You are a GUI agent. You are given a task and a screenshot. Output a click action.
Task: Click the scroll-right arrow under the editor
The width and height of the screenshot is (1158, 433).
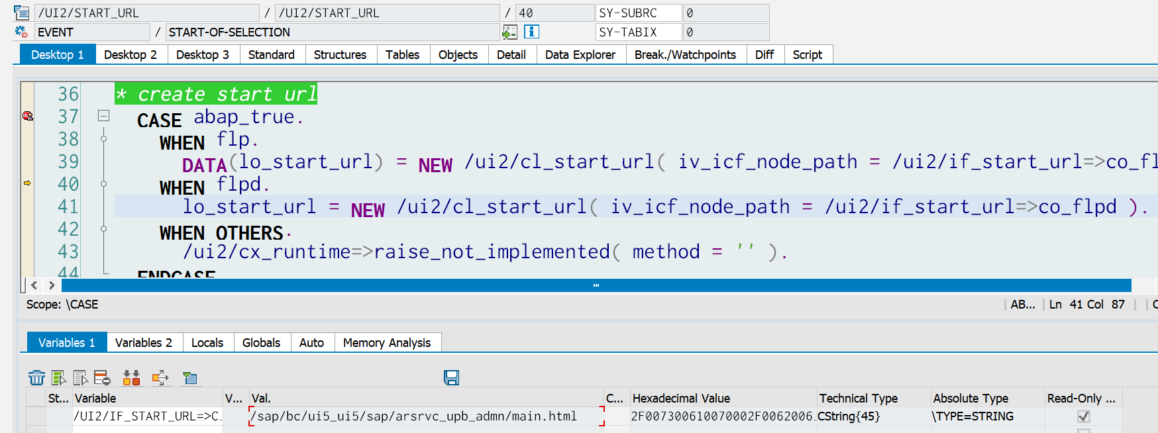(x=52, y=285)
